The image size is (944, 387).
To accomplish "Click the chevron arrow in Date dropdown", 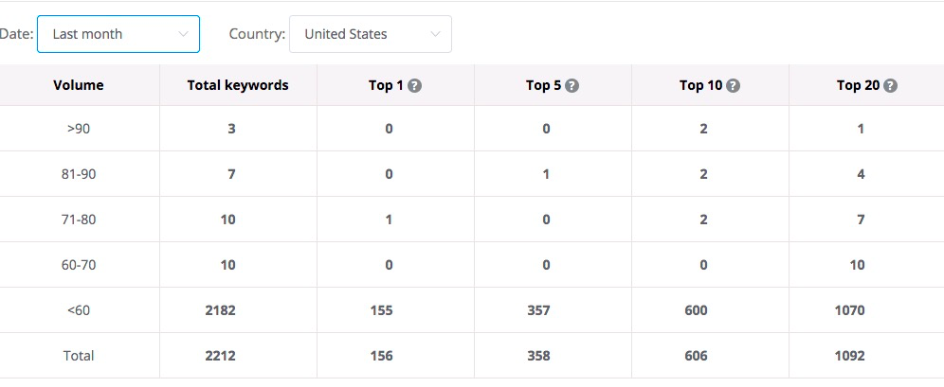I will click(x=184, y=35).
